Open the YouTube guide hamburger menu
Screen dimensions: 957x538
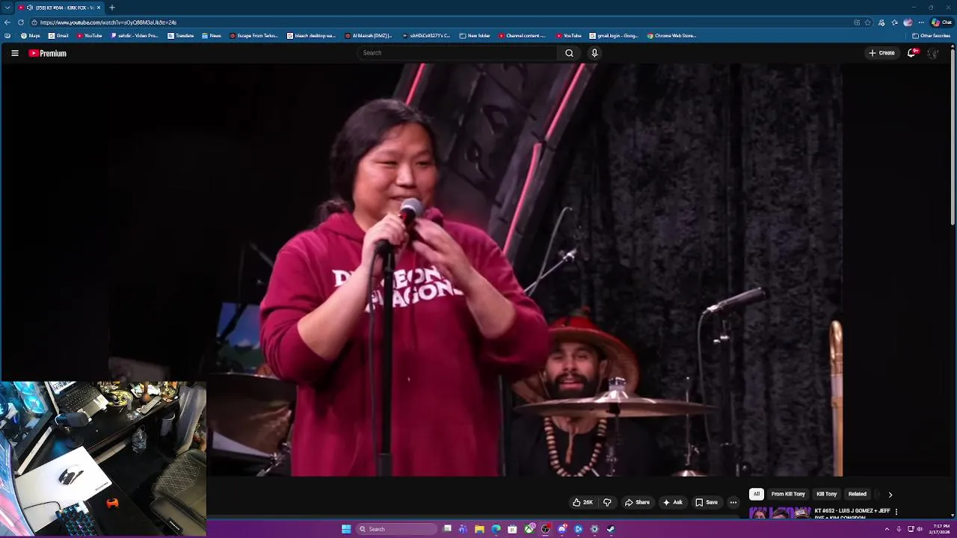14,53
